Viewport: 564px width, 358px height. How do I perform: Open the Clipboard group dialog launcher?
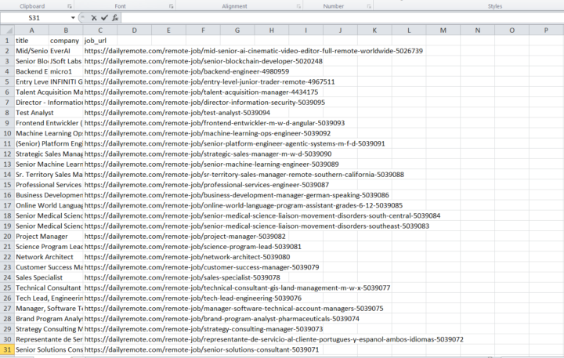(70, 6)
